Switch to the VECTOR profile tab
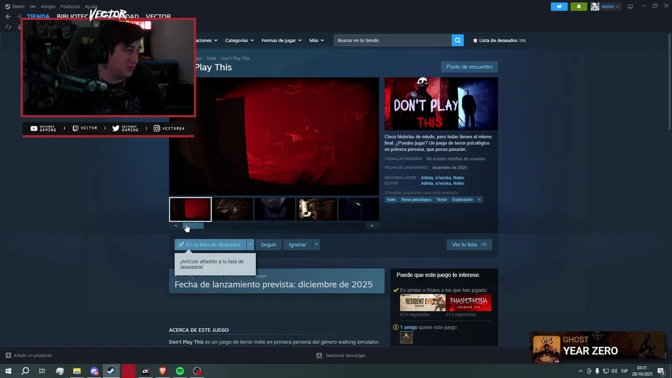The width and height of the screenshot is (672, 378). pos(158,17)
